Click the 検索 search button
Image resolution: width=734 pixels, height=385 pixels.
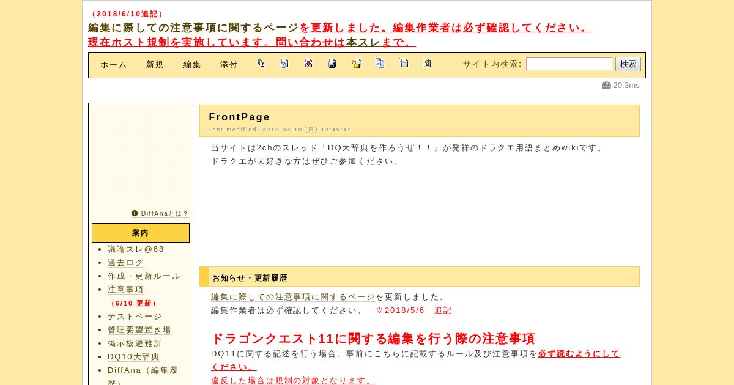[x=628, y=64]
